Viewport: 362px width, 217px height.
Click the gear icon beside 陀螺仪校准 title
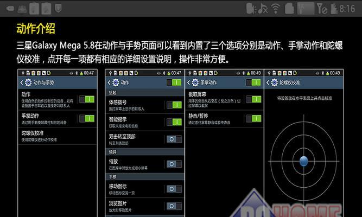coord(274,82)
